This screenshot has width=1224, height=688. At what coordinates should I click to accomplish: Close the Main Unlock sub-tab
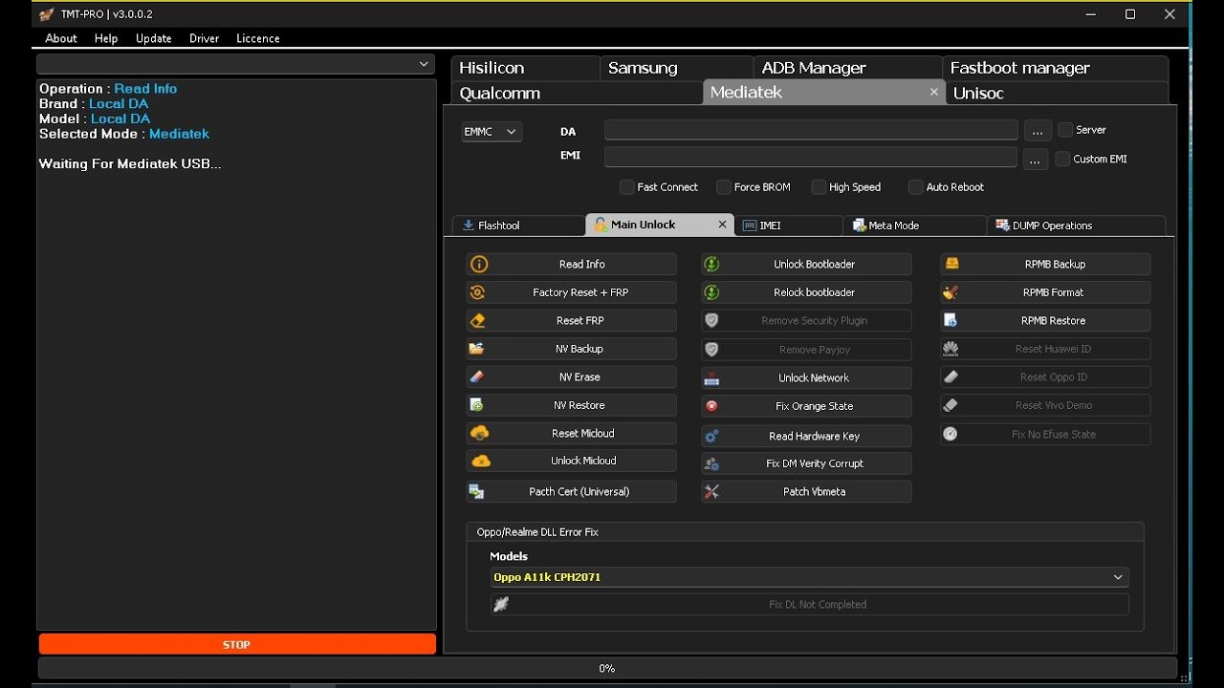722,225
